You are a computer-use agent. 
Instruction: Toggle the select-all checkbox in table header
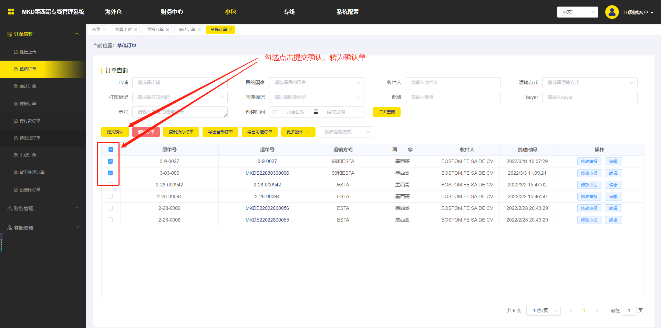click(x=111, y=150)
